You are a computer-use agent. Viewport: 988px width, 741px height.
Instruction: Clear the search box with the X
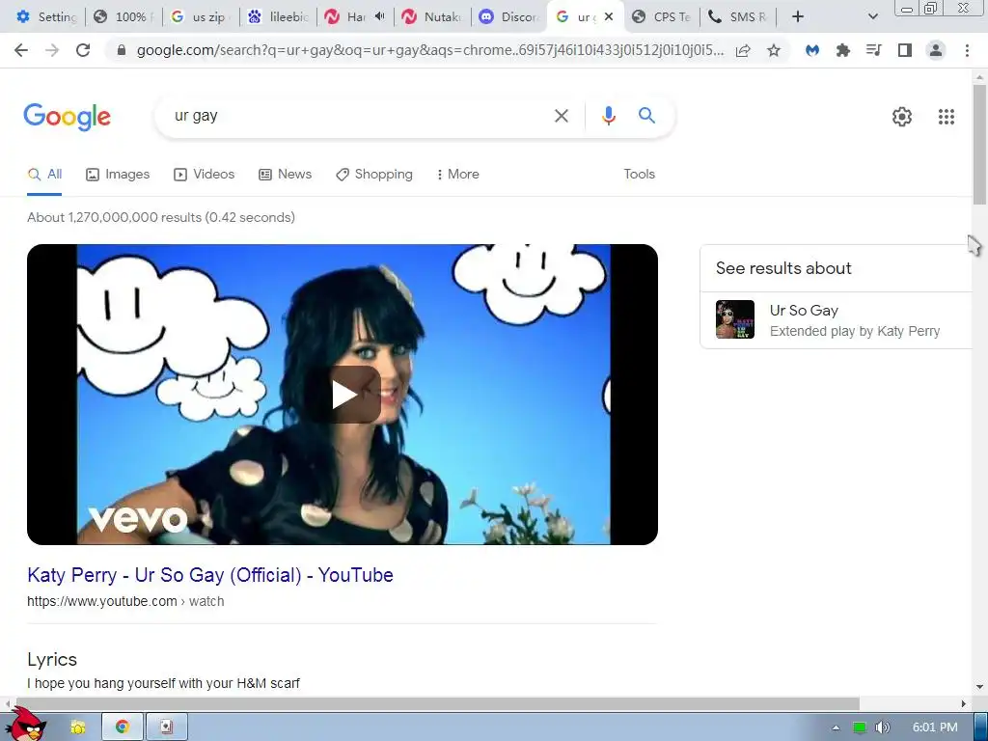click(561, 116)
